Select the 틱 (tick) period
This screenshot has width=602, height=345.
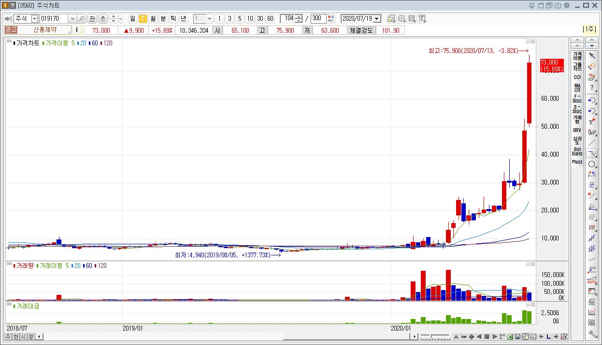[x=173, y=18]
